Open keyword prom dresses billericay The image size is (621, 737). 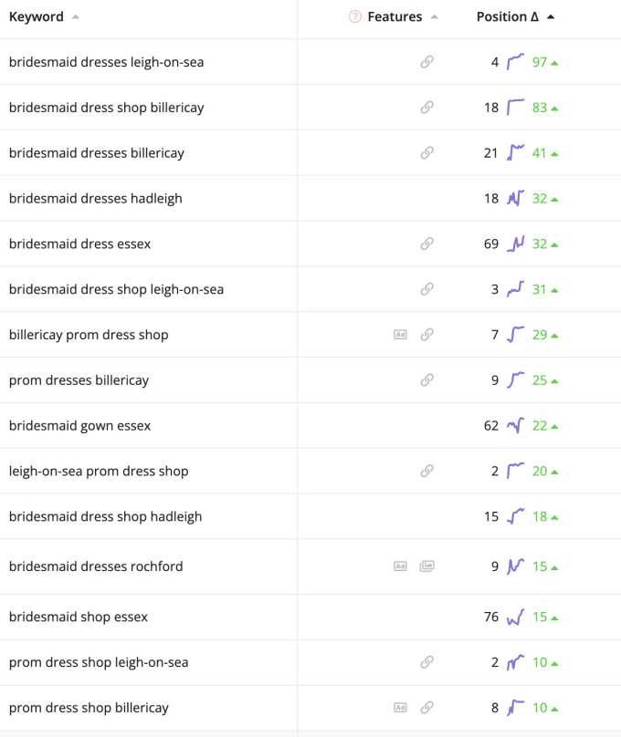[79, 380]
